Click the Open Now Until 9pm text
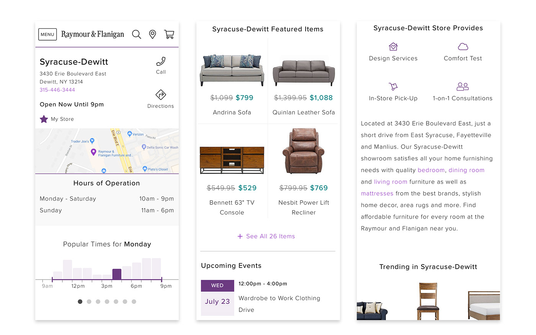The image size is (536, 335). coord(72,105)
